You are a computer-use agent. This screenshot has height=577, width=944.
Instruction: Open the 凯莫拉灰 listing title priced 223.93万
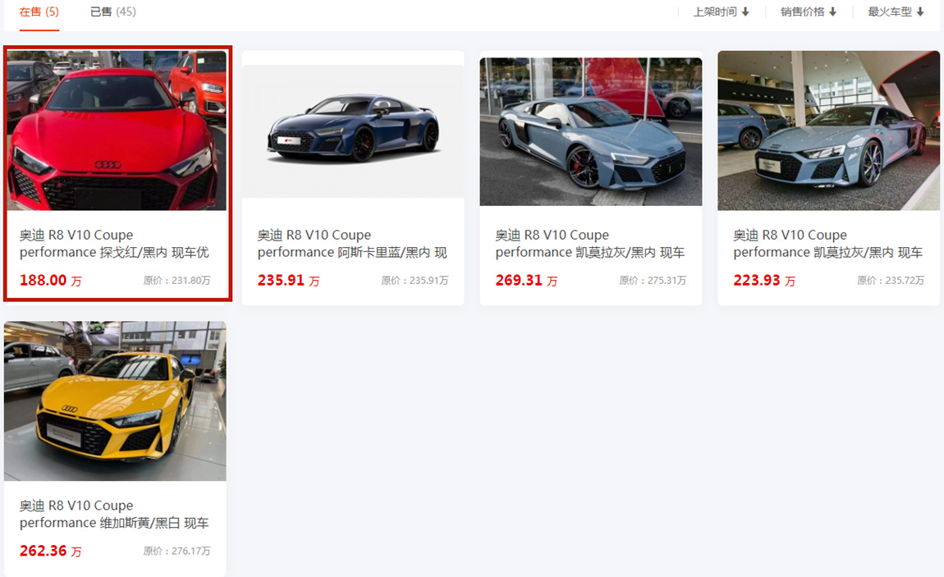click(x=827, y=244)
